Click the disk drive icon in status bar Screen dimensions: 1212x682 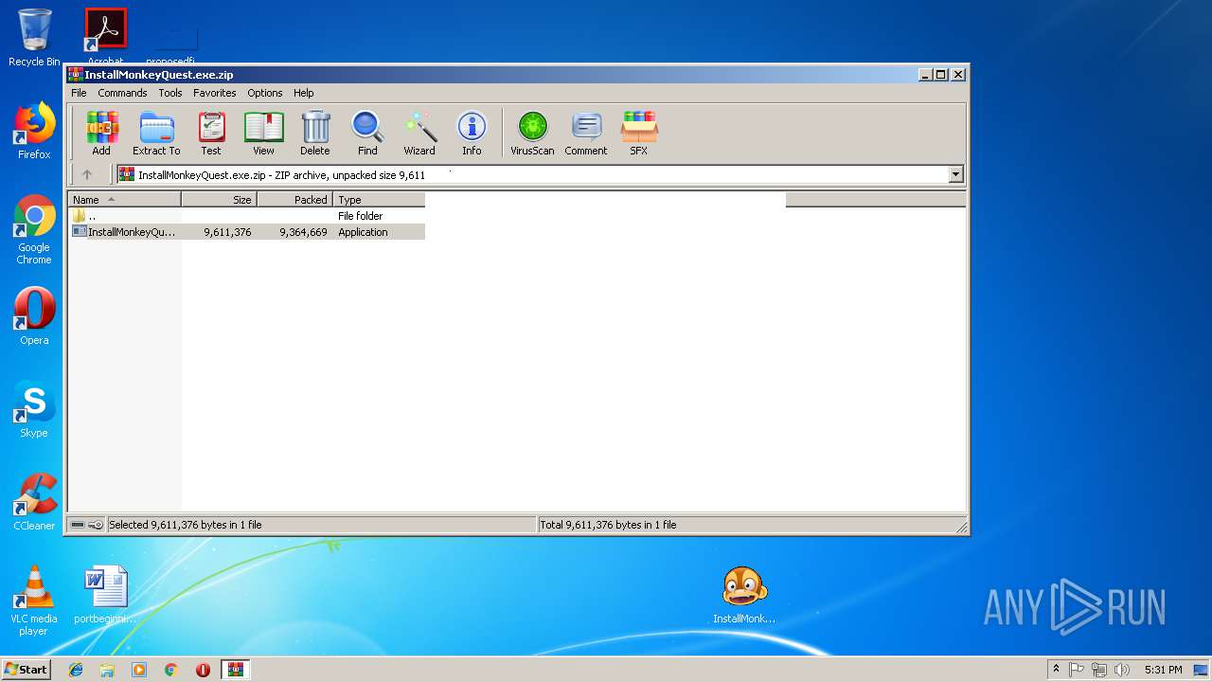tap(78, 525)
